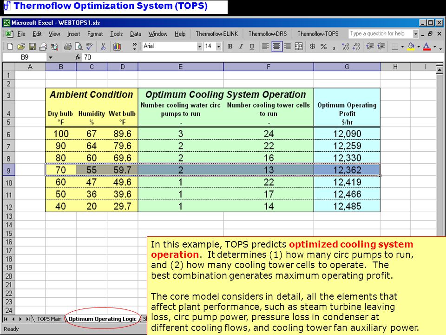
Task: Apply borders with the Borders icon
Action: tap(395, 47)
